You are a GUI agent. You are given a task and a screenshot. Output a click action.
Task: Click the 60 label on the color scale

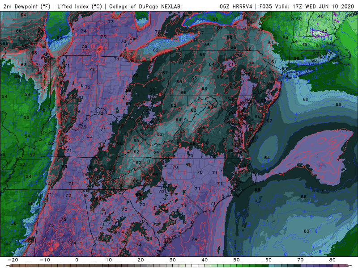[268, 260]
